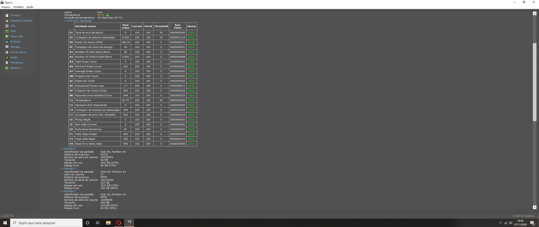This screenshot has width=539, height=227.
Task: Click the scrollbar down arrow
Action: [x=535, y=207]
